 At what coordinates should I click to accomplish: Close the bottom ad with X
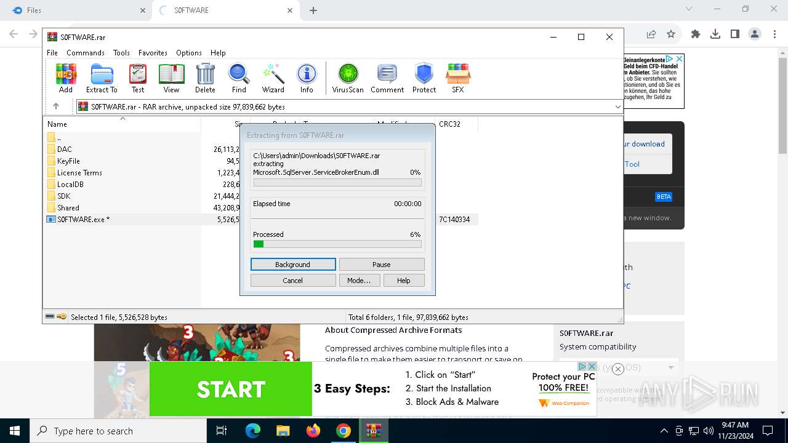[x=617, y=369]
